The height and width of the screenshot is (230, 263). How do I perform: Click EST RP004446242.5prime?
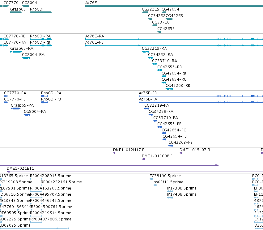tap(50, 201)
